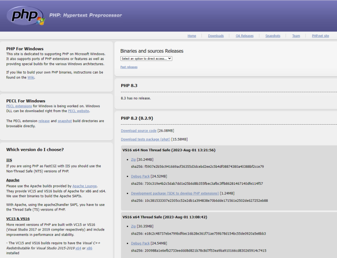
Task: Open Snapshots in the navigation bar
Action: (x=273, y=36)
